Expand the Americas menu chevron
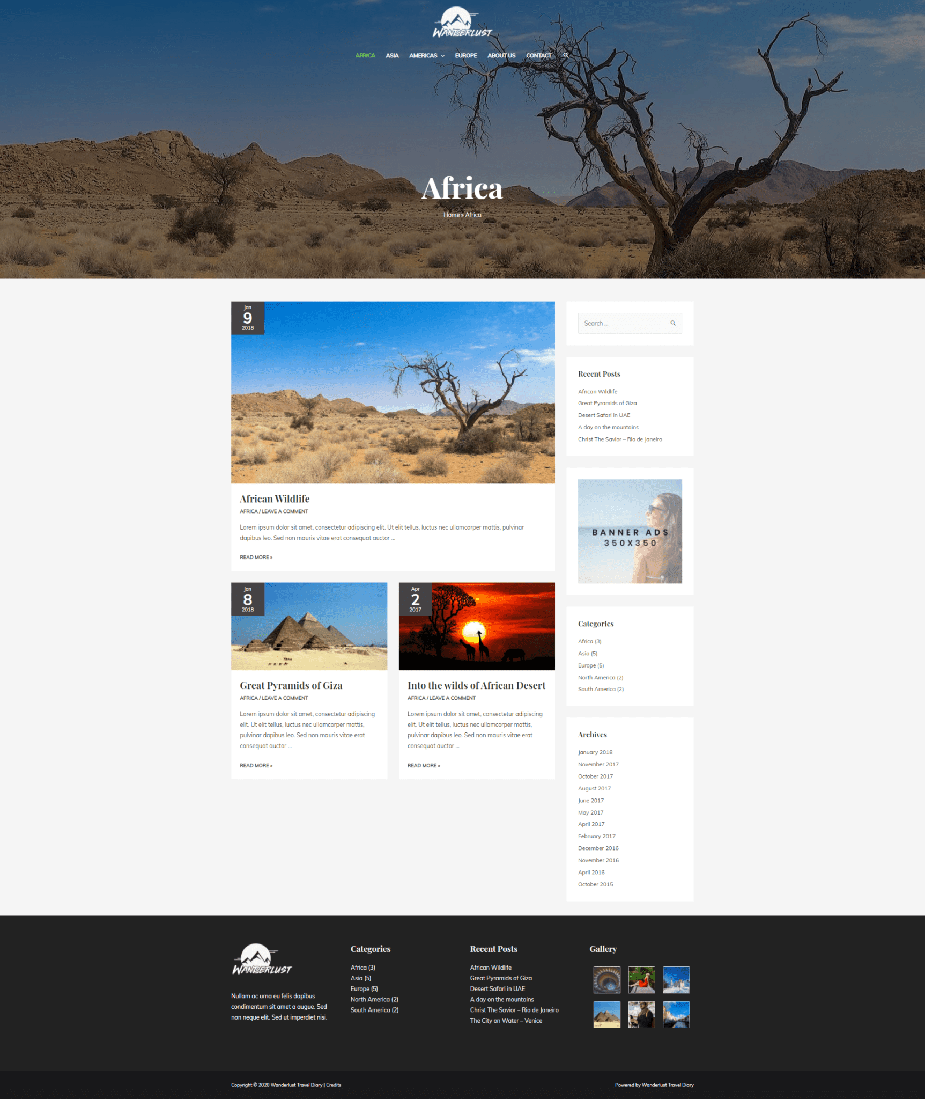Screen dimensions: 925x1099 tap(443, 56)
